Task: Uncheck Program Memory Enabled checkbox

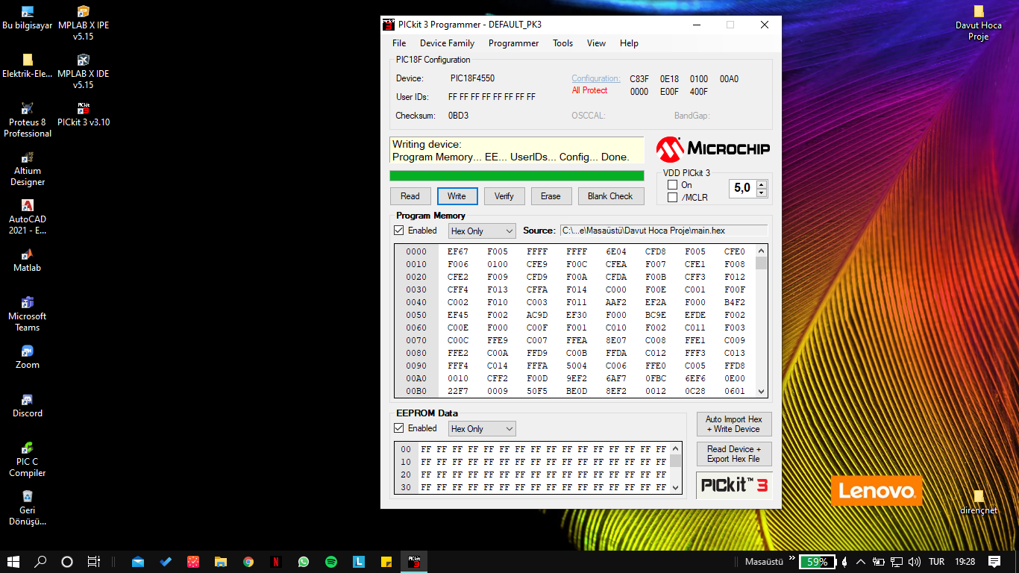Action: click(399, 231)
